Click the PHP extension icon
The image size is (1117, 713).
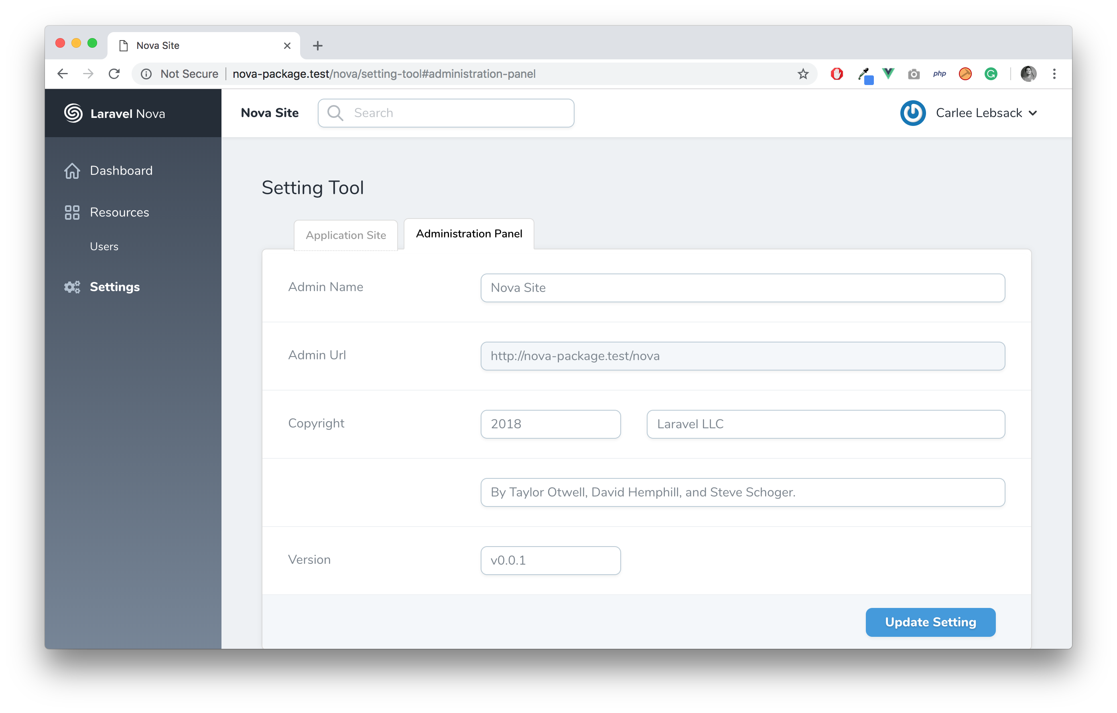pos(939,74)
